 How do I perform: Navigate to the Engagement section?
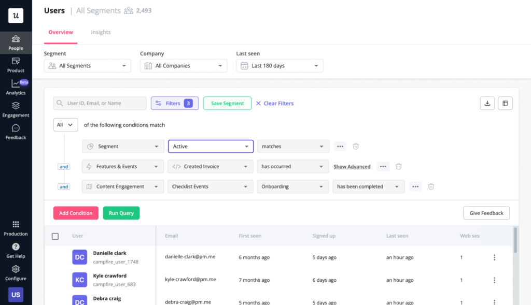[16, 110]
